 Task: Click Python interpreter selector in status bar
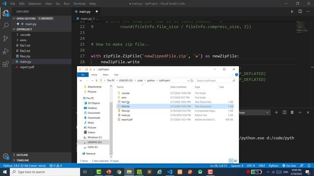coord(25,166)
